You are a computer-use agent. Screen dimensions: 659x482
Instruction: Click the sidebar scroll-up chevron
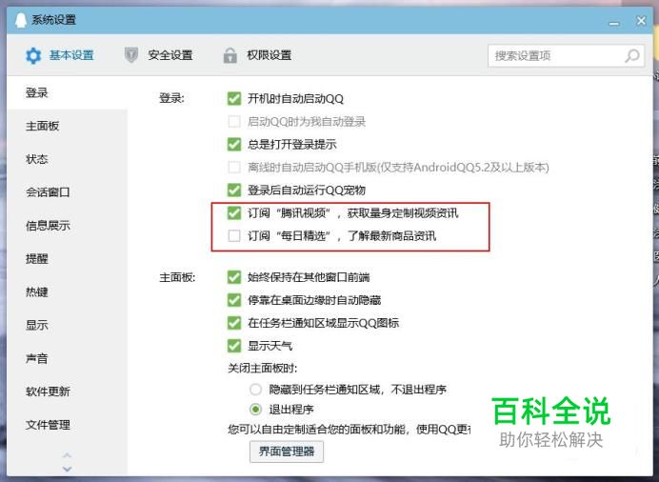click(x=68, y=455)
